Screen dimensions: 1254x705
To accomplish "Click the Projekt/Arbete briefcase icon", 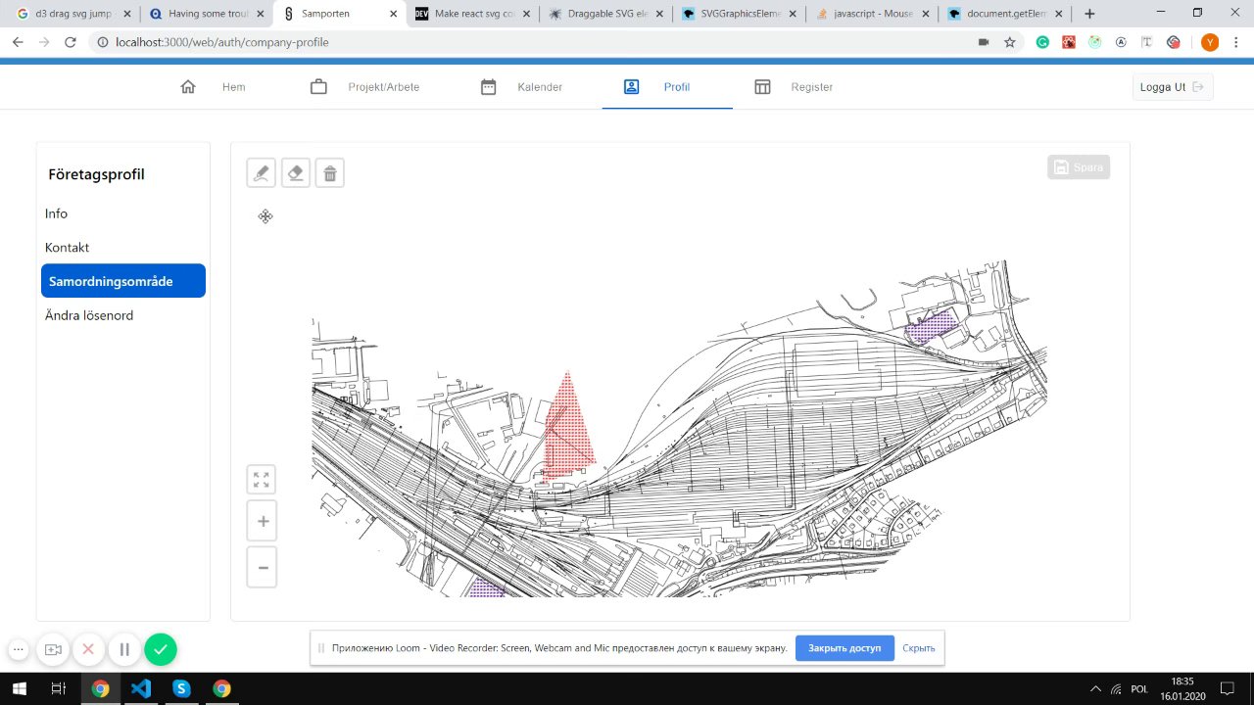I will (318, 87).
